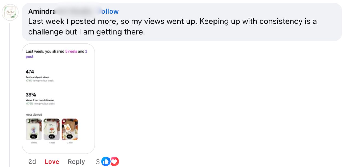This screenshot has width=347, height=167.
Task: Click the 42 views badge
Action: click(69, 137)
